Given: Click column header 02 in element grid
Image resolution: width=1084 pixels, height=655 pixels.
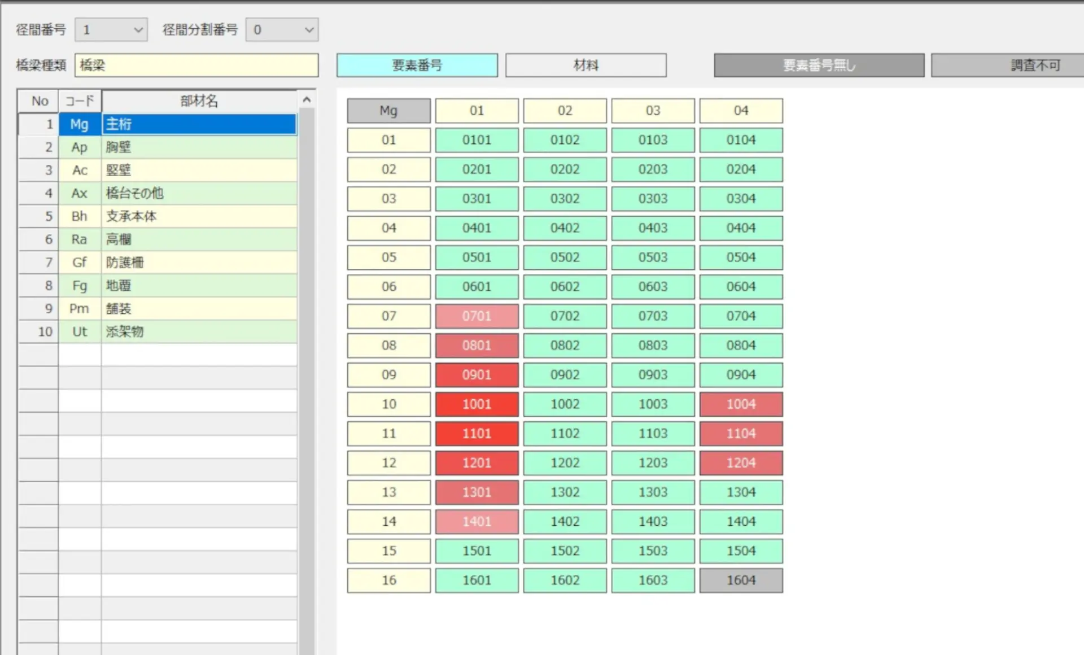Looking at the screenshot, I should pos(565,111).
